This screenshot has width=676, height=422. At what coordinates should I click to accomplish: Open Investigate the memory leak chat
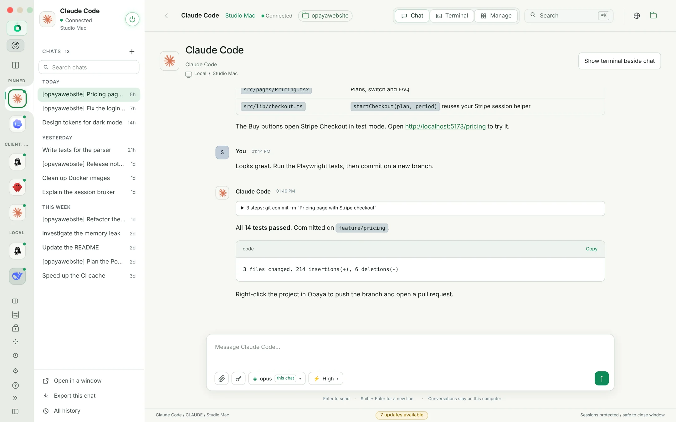point(89,234)
